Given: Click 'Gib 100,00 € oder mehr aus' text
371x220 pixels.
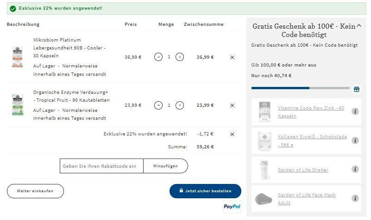Looking at the screenshot, I should click(283, 65).
